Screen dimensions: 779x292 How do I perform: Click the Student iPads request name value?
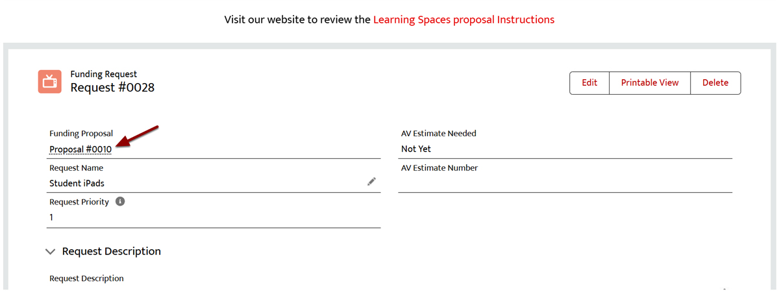(77, 183)
